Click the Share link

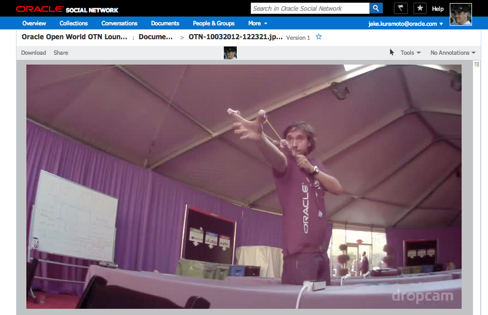coord(61,53)
